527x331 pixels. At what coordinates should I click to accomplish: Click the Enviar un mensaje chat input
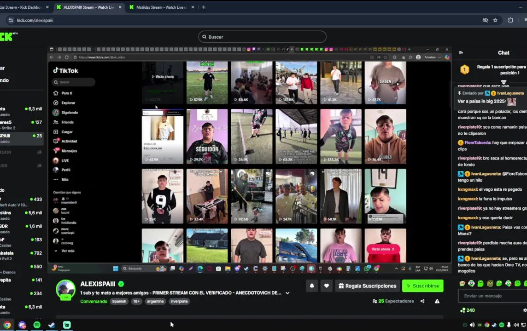point(493,296)
